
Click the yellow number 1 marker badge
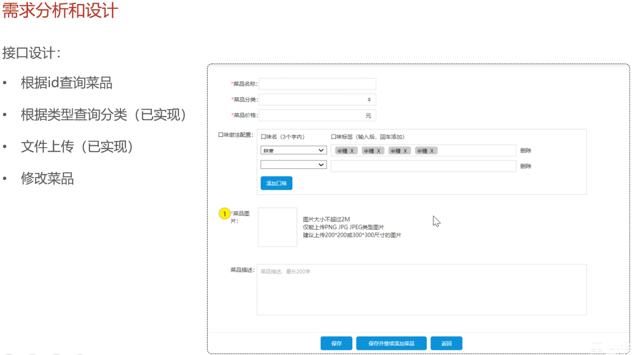click(224, 214)
